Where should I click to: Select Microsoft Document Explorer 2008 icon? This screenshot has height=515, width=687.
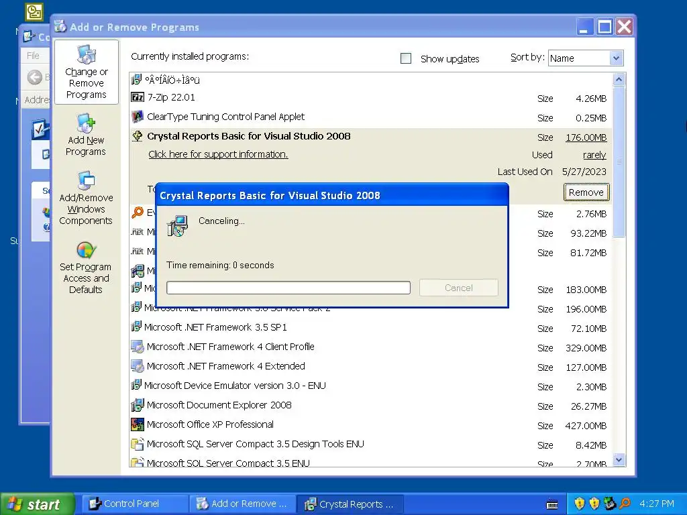(138, 405)
